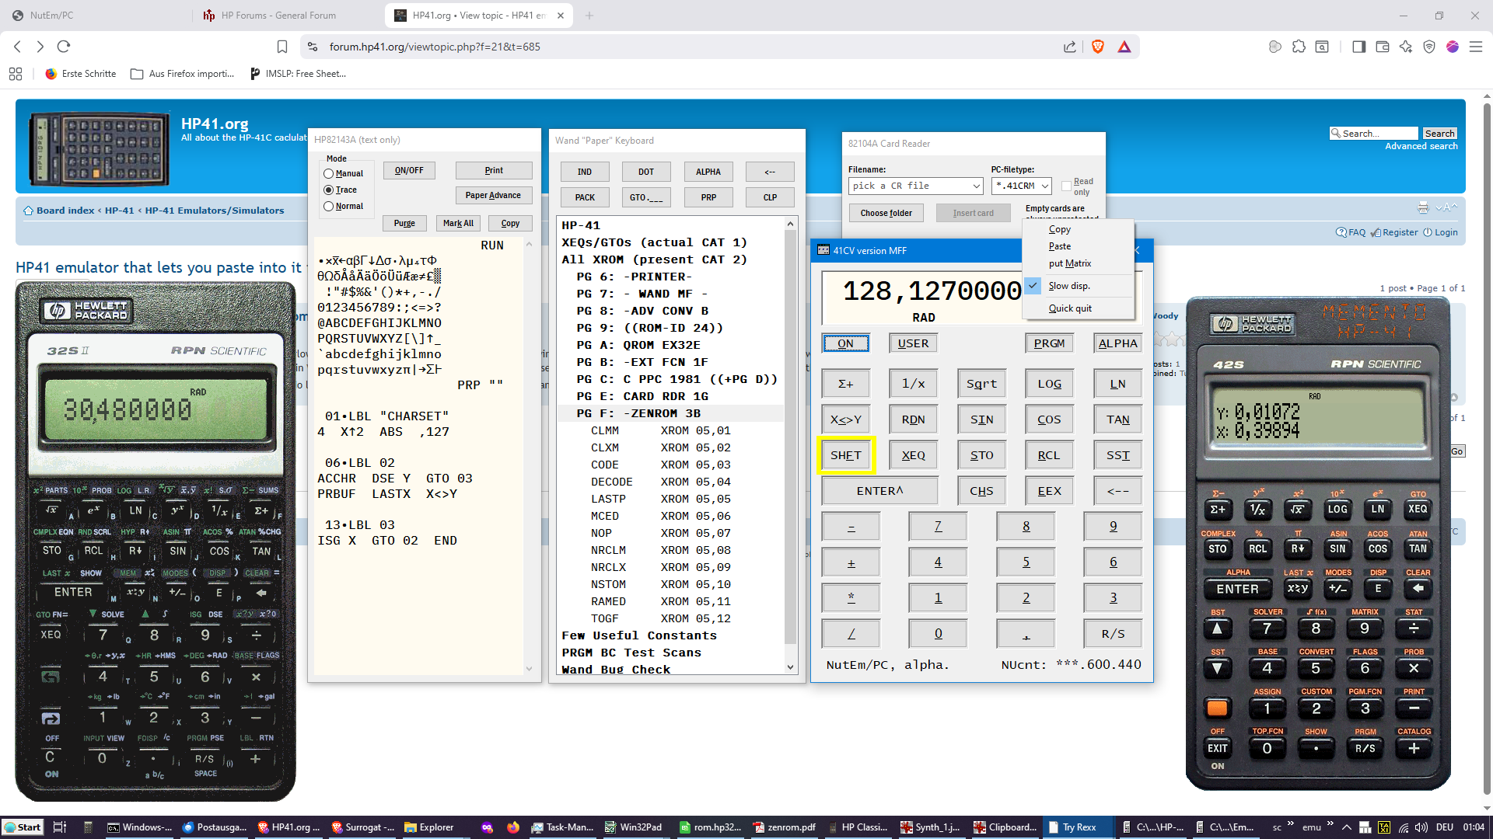Reload the page with refresh icon
Image resolution: width=1493 pixels, height=839 pixels.
click(x=64, y=47)
